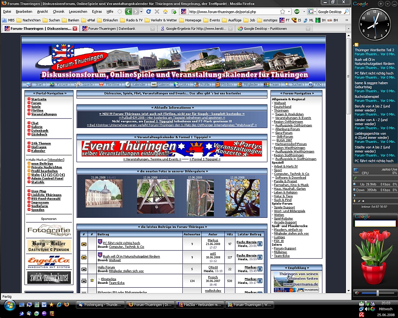Open 'Bush will Öl in Naturschutzgebiet fördern' sidebar feed item

(x=374, y=62)
